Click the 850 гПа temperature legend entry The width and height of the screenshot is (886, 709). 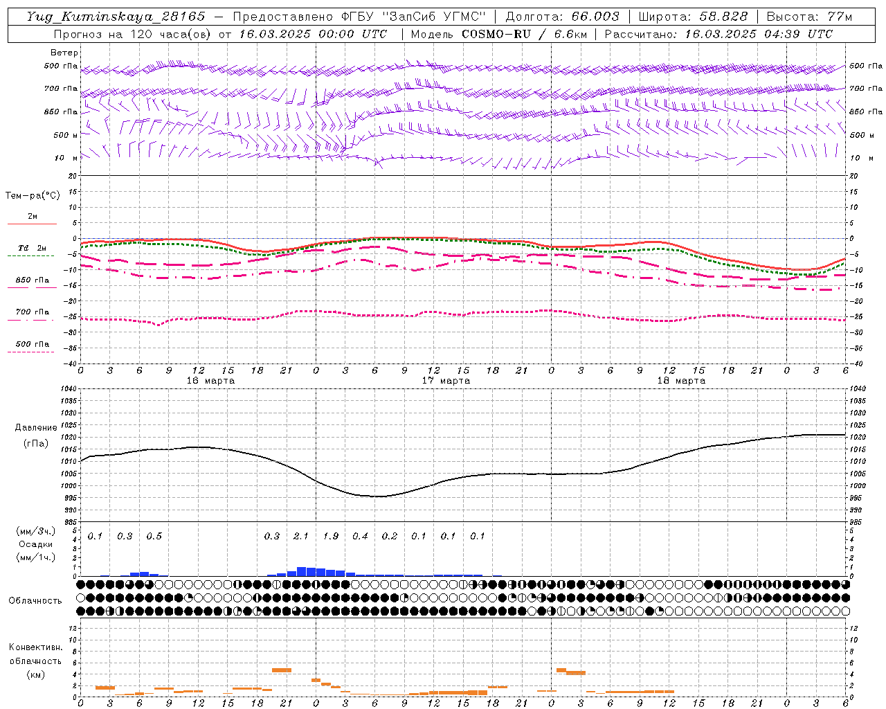[33, 280]
